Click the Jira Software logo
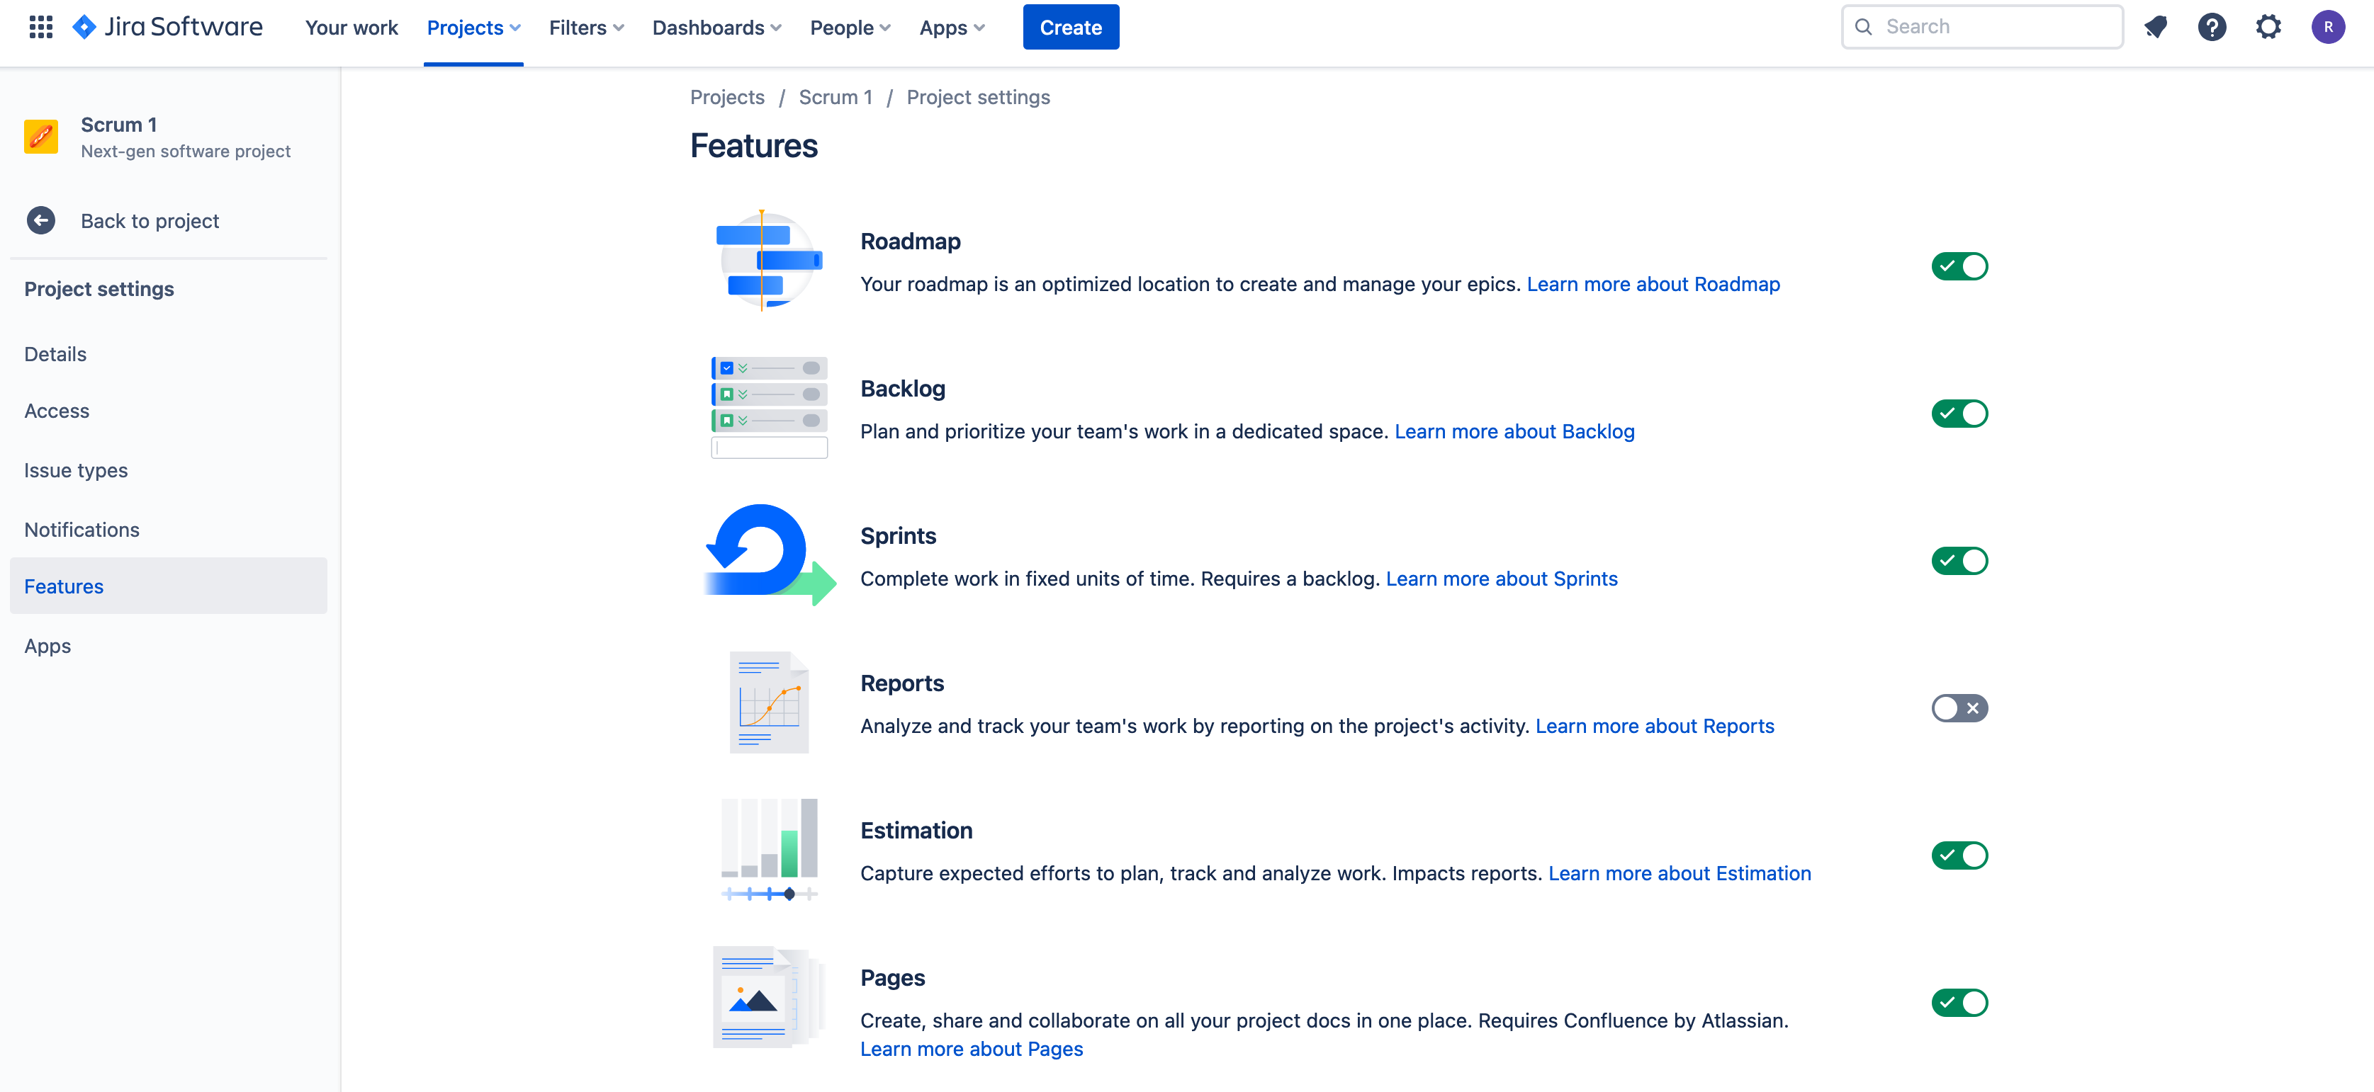The height and width of the screenshot is (1092, 2374). point(168,27)
